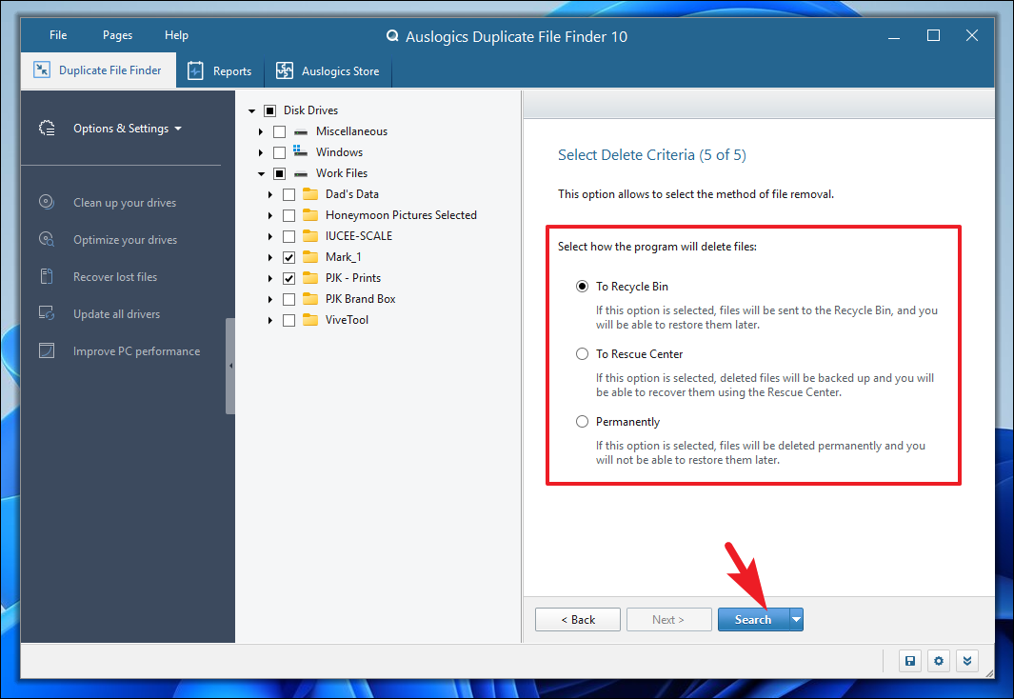
Task: Click the PJK - Prints folder icon
Action: tap(310, 278)
